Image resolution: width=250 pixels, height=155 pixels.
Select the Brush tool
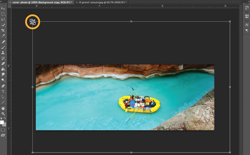click(3, 47)
